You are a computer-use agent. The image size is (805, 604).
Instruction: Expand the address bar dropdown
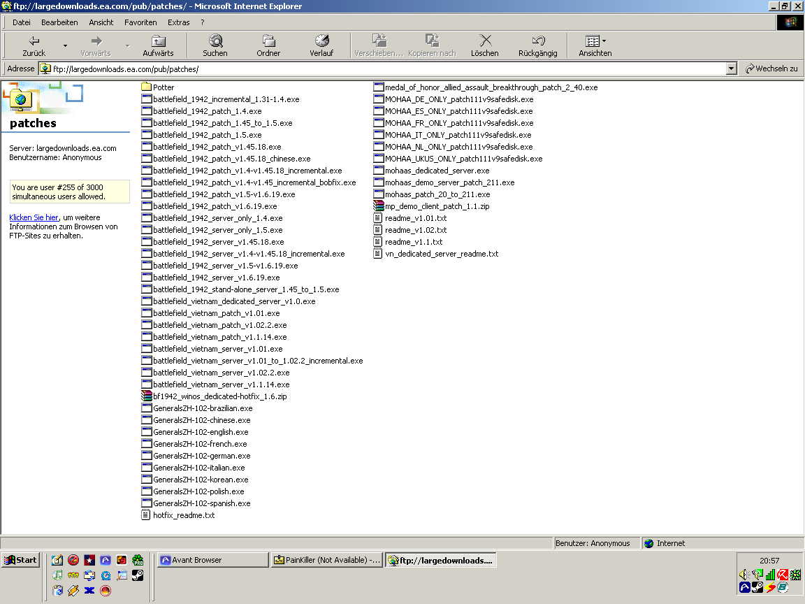tap(731, 69)
